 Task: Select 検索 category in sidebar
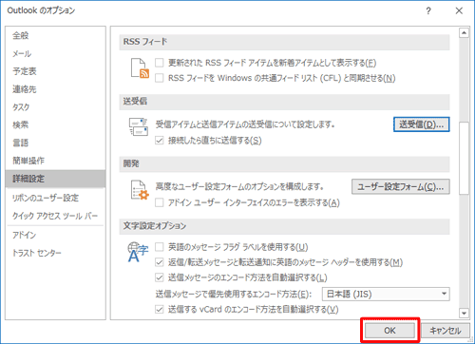[55, 124]
